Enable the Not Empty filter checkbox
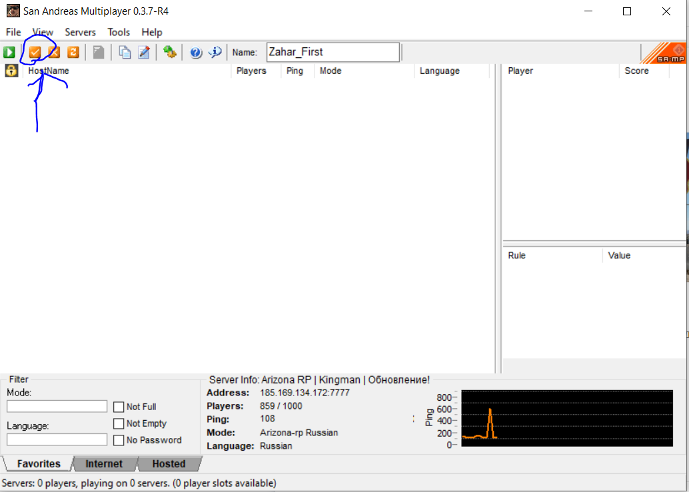 pyautogui.click(x=119, y=423)
